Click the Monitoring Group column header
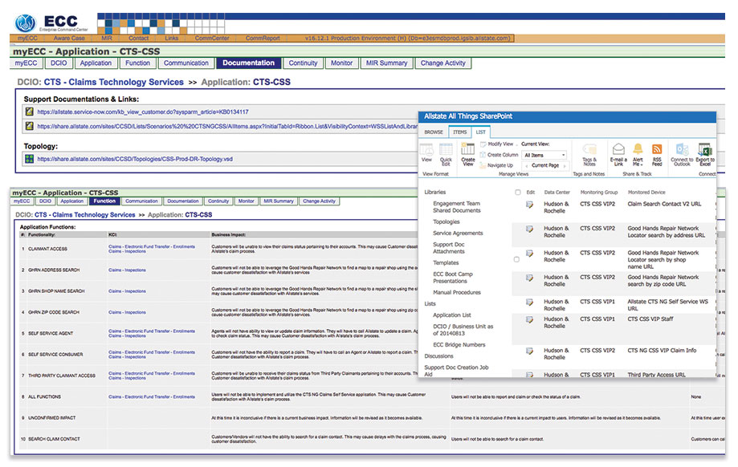Image resolution: width=738 pixels, height=467 pixels. (599, 193)
